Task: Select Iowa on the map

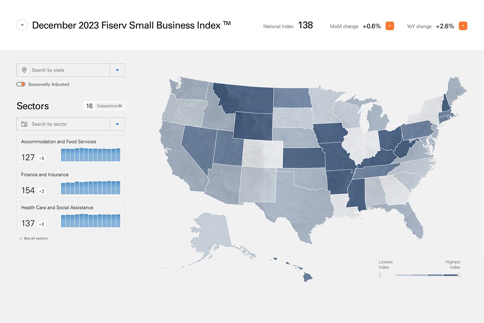Action: [330, 133]
